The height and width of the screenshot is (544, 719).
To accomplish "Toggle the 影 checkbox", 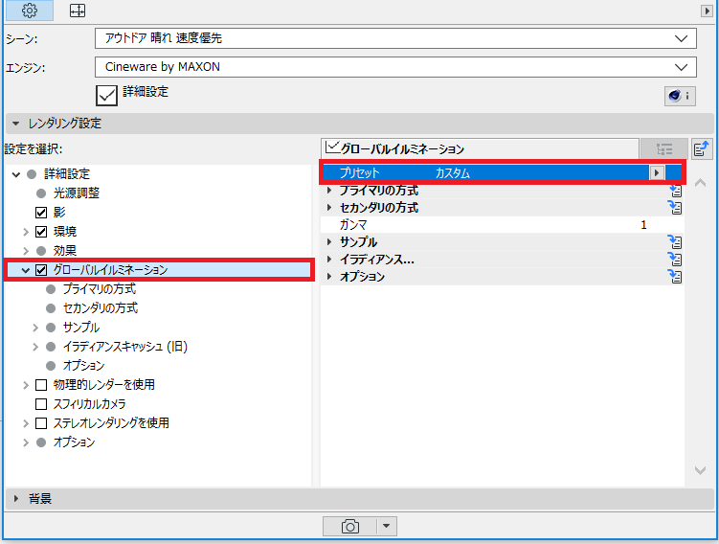I will [41, 213].
